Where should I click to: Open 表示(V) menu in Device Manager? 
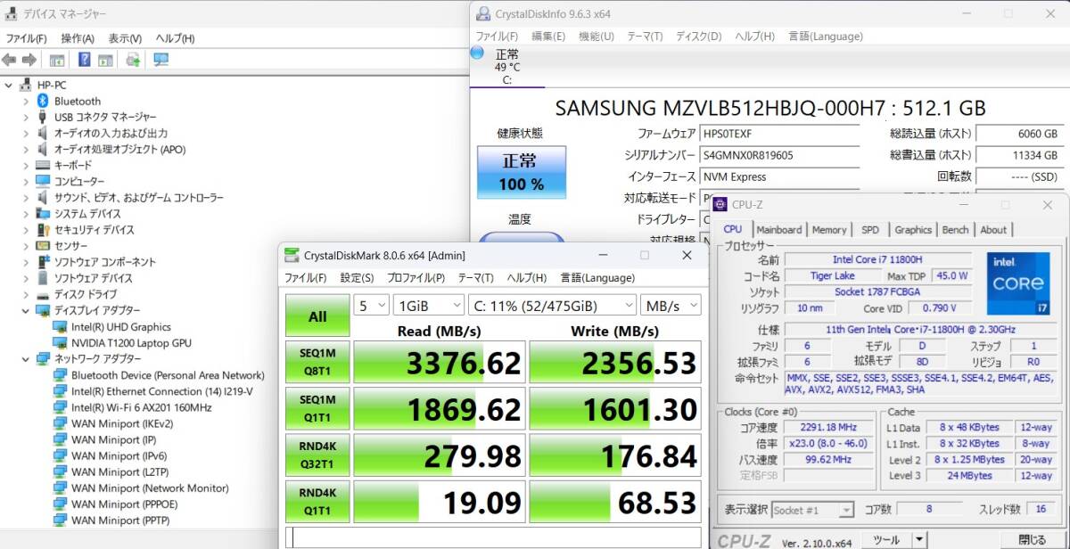pyautogui.click(x=125, y=38)
